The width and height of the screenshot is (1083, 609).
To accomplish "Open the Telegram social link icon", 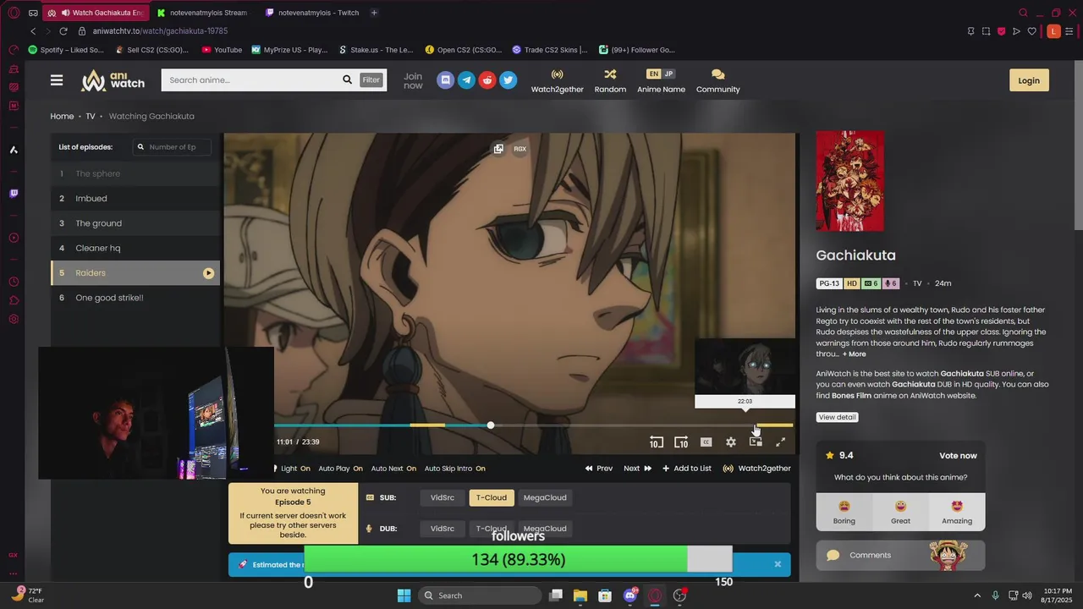I will [x=466, y=80].
